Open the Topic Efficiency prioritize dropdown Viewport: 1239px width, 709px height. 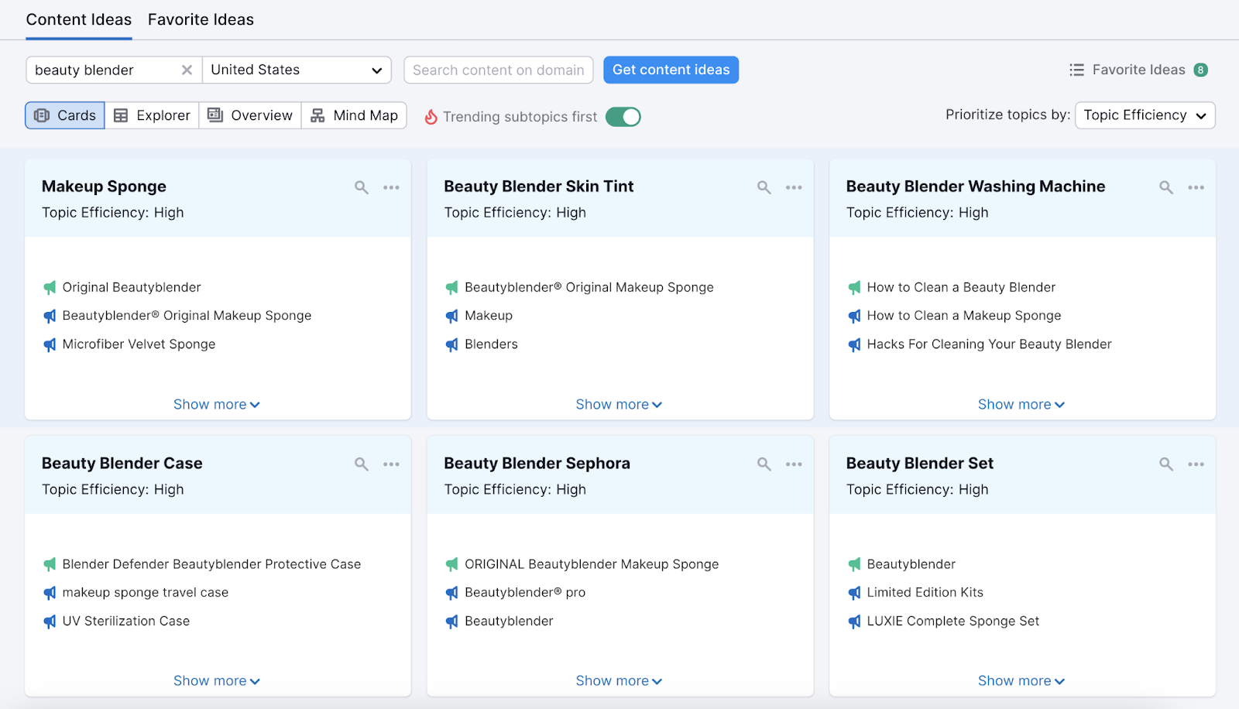point(1145,115)
